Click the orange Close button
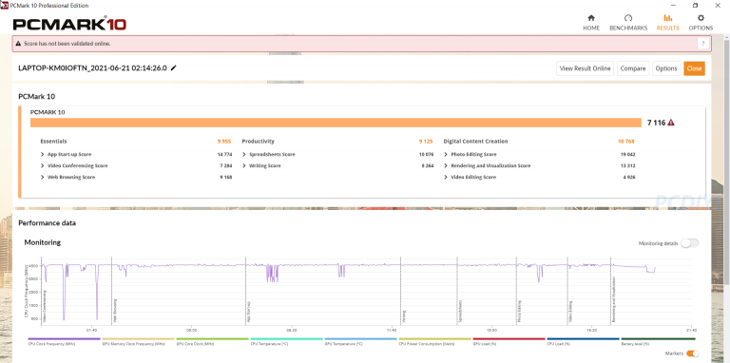 point(694,68)
